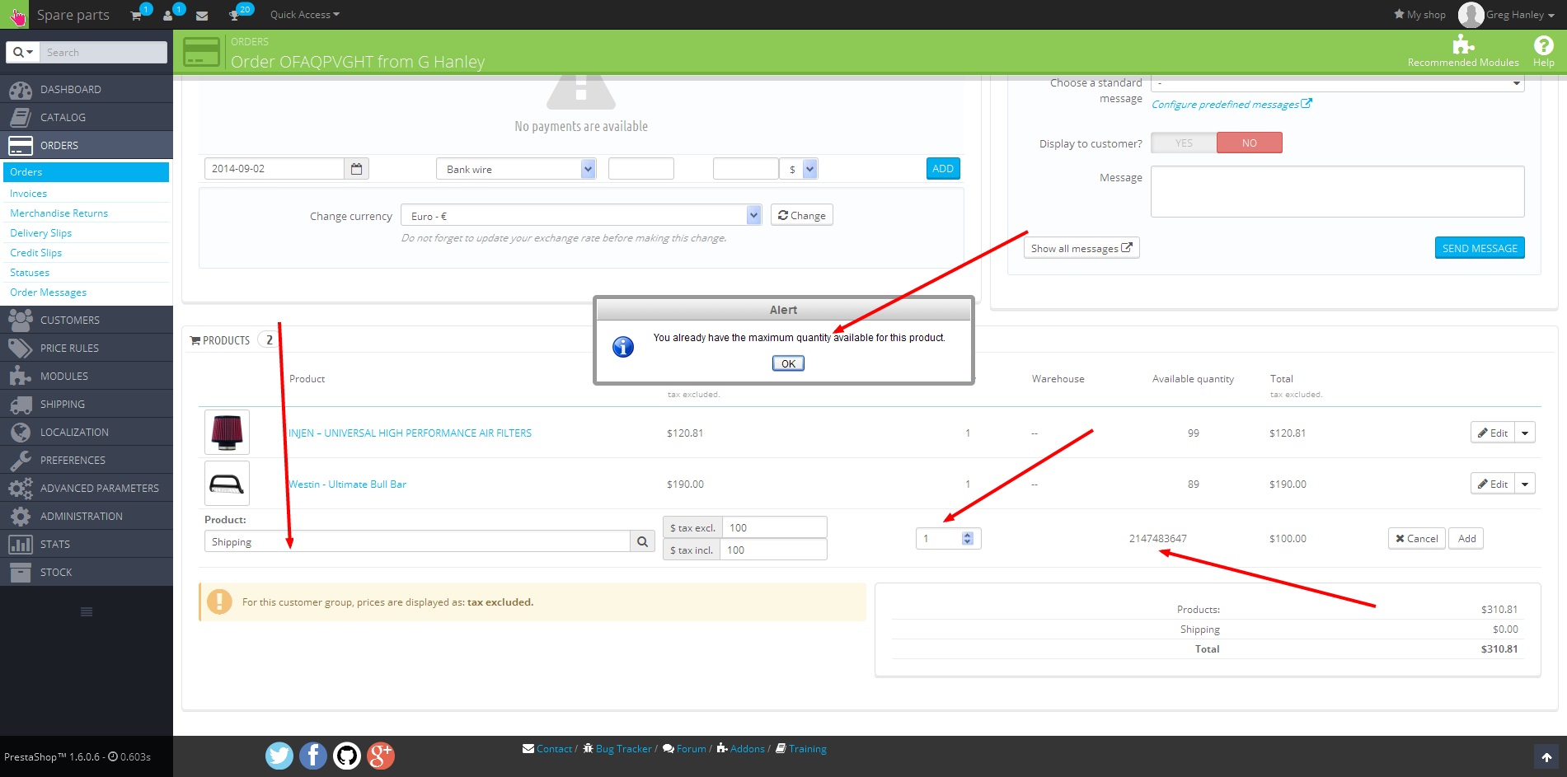
Task: Open the Twitter icon in footer
Action: (x=279, y=756)
